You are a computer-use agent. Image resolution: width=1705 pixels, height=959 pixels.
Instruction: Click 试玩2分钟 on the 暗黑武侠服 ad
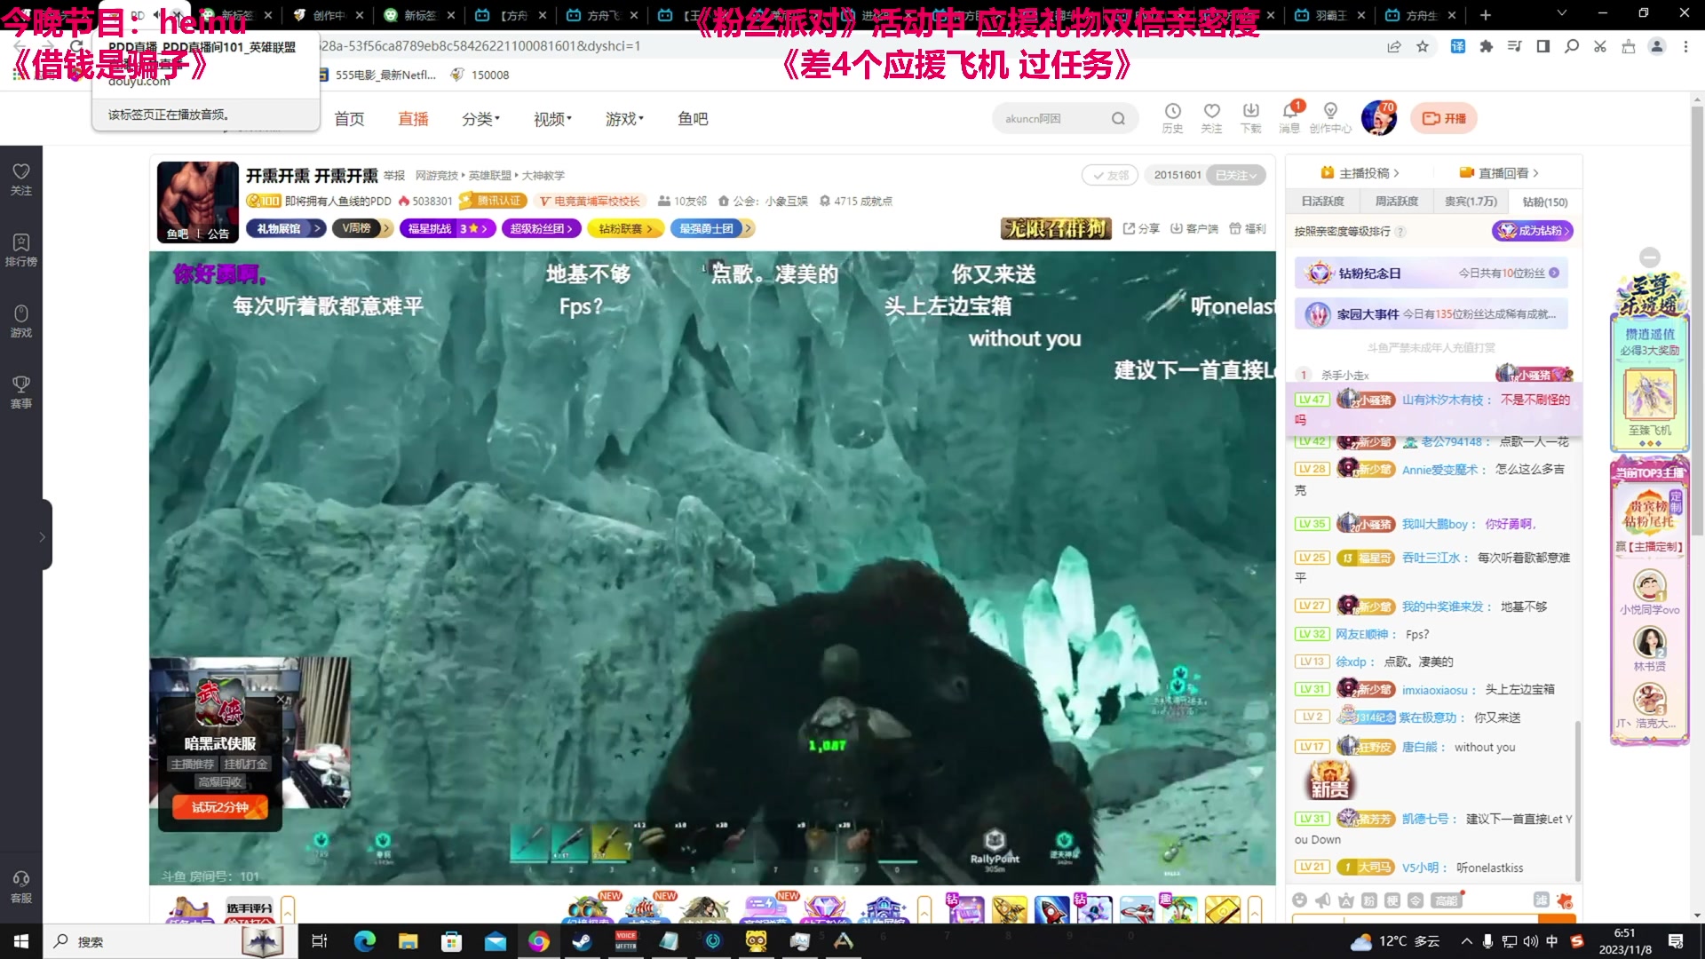coord(219,805)
